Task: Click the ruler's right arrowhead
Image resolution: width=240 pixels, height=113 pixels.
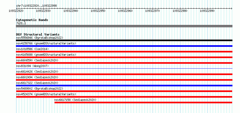Action: point(232,8)
